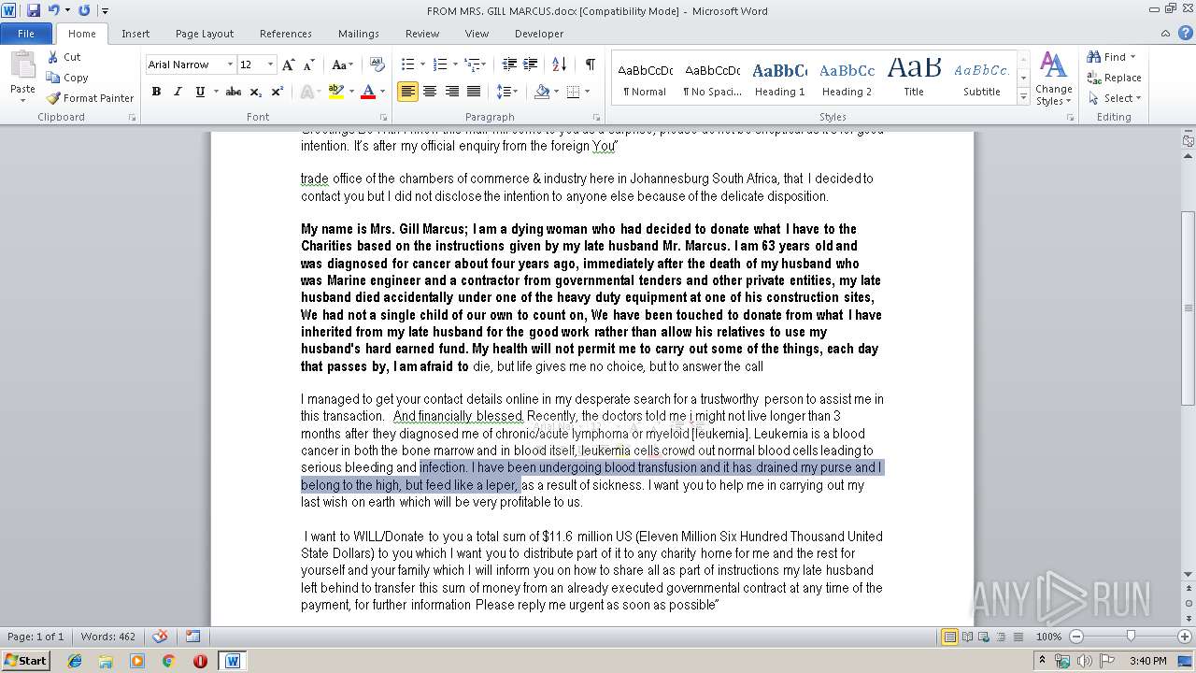Justify the paragraph text
1196x673 pixels.
(474, 92)
